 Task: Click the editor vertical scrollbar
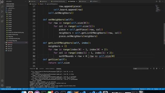(x=164, y=34)
